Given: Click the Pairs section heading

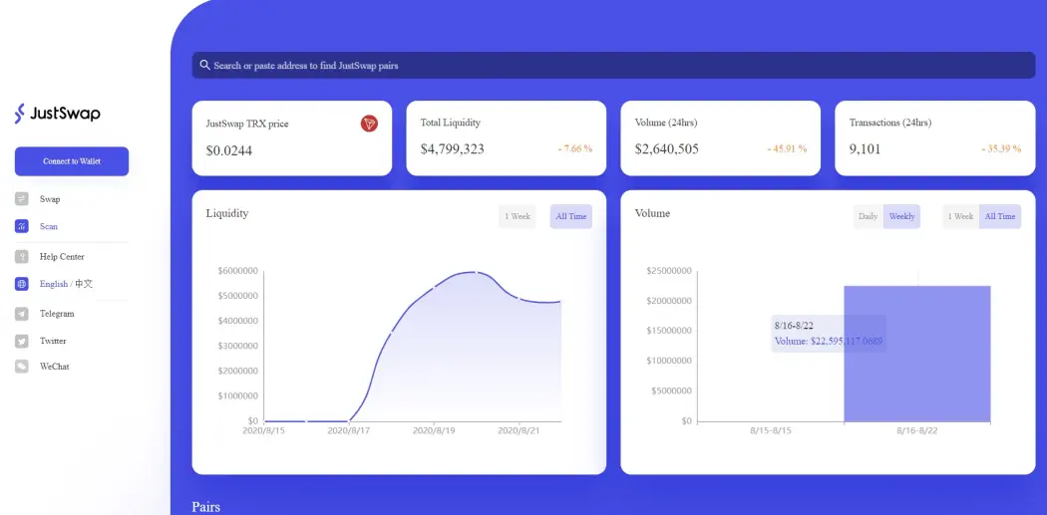Looking at the screenshot, I should (x=205, y=507).
